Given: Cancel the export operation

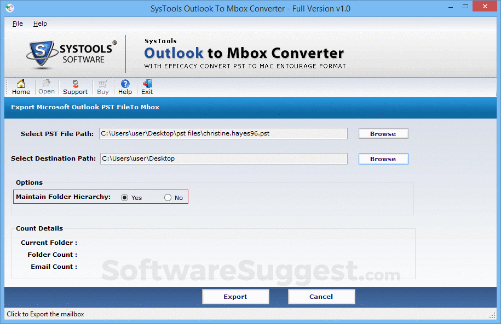Looking at the screenshot, I should click(x=321, y=296).
